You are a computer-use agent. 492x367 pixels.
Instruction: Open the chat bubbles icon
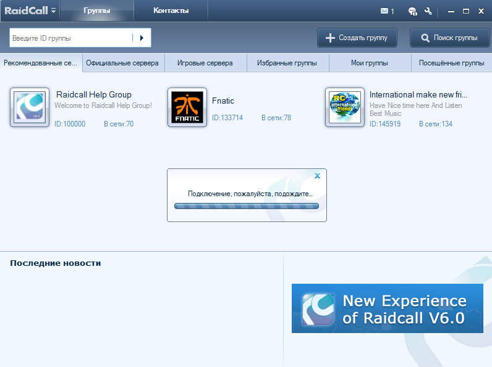412,11
